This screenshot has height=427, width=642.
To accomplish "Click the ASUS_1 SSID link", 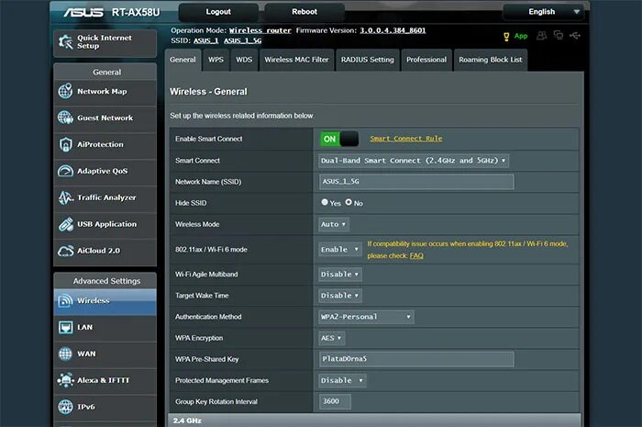I will [206, 40].
